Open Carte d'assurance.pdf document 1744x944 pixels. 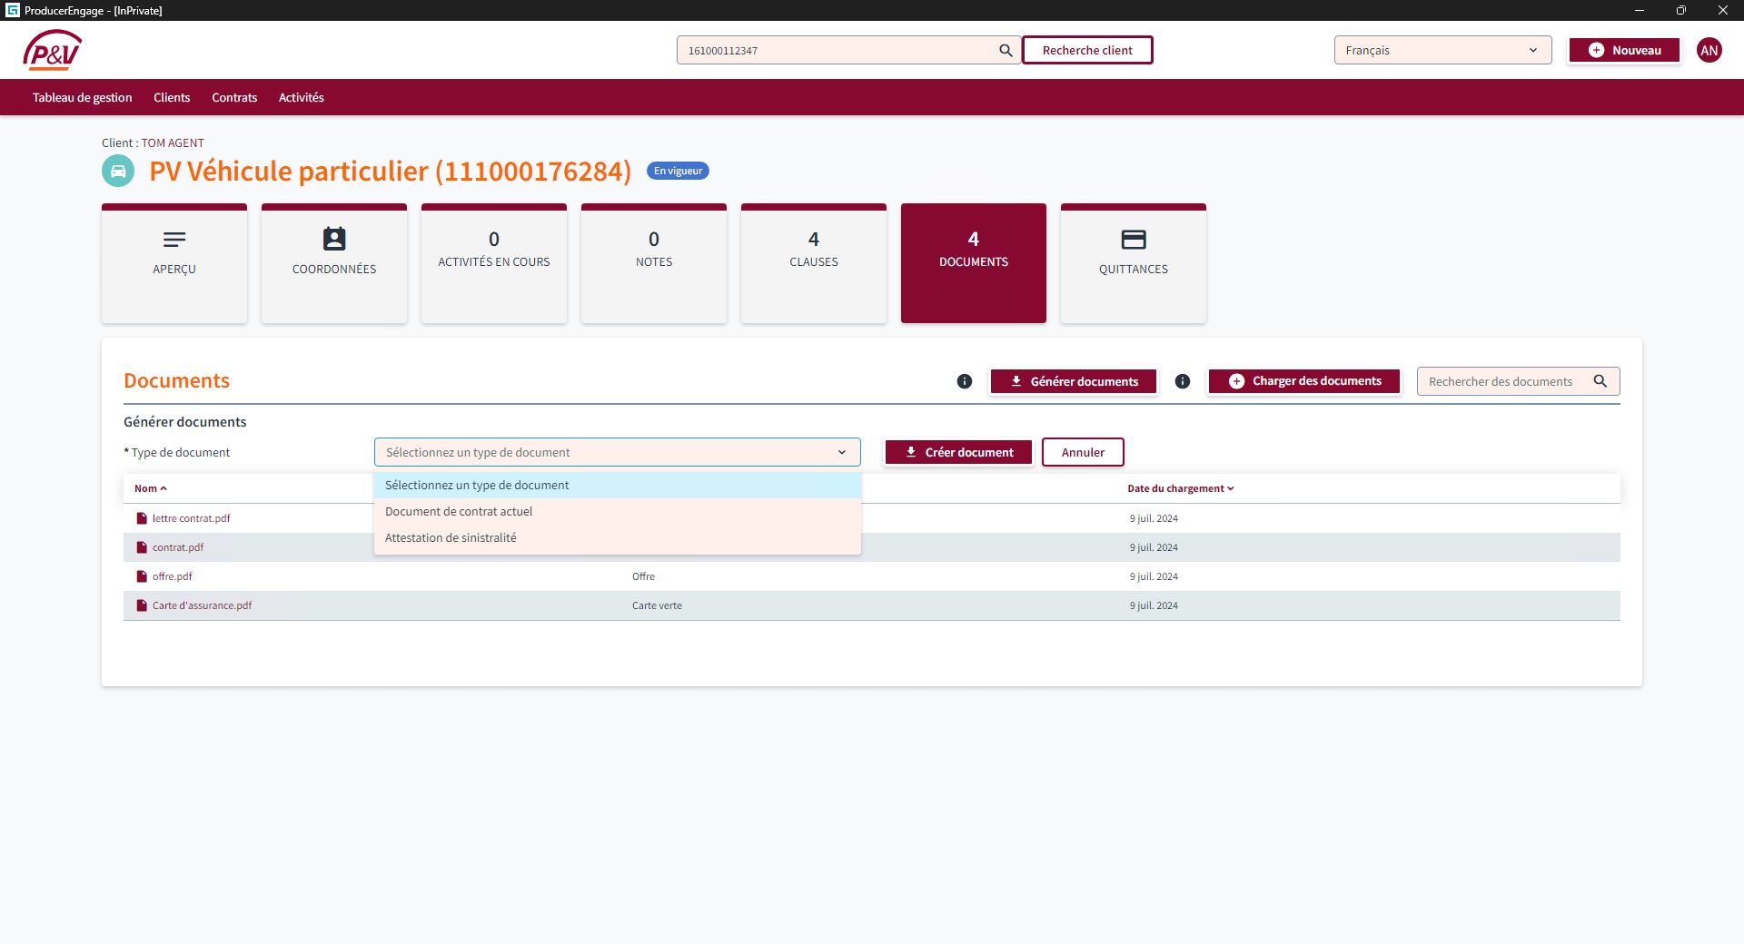coord(202,605)
